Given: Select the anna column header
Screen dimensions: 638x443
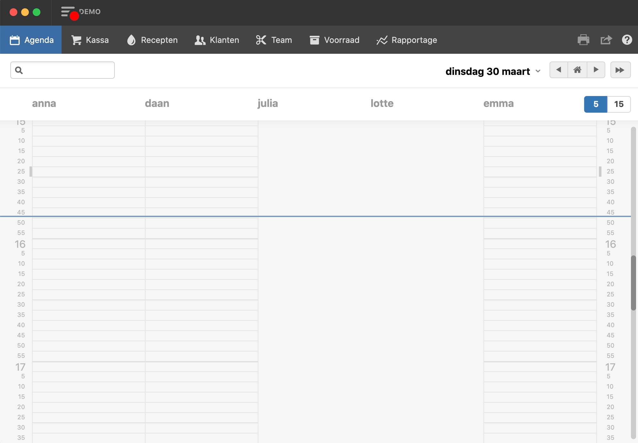Looking at the screenshot, I should coord(44,103).
